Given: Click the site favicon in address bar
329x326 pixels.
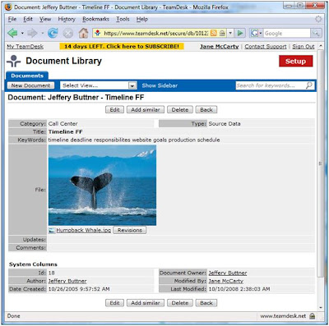Looking at the screenshot, I should [x=97, y=33].
